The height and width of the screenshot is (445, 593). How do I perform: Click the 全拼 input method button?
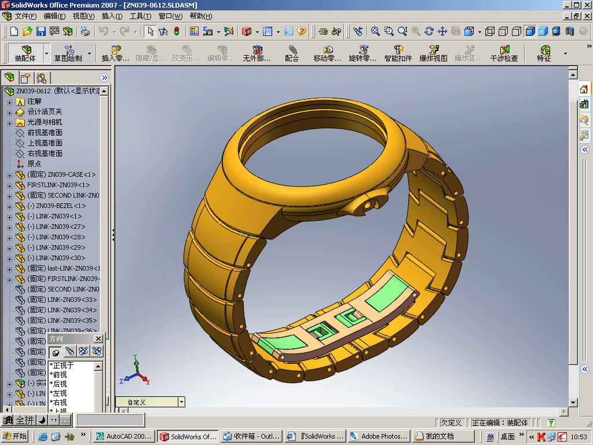[24, 420]
